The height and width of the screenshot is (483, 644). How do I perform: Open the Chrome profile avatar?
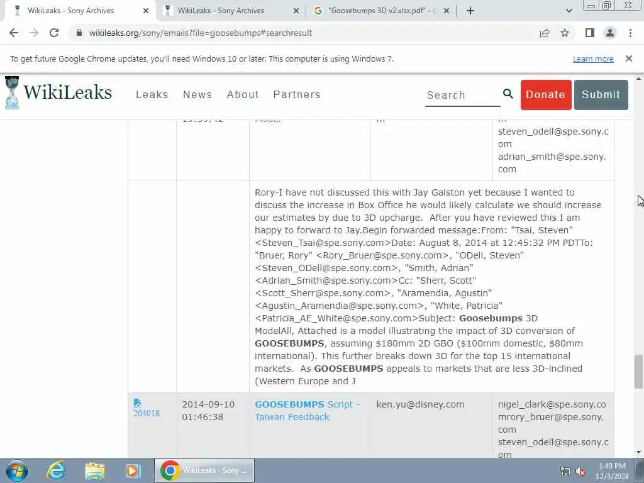click(x=610, y=33)
